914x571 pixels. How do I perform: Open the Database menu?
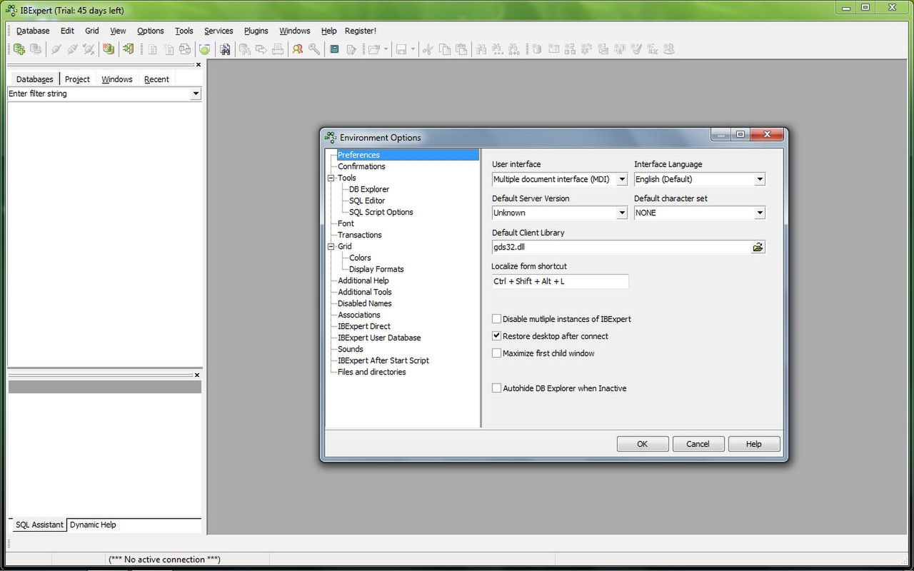[33, 31]
